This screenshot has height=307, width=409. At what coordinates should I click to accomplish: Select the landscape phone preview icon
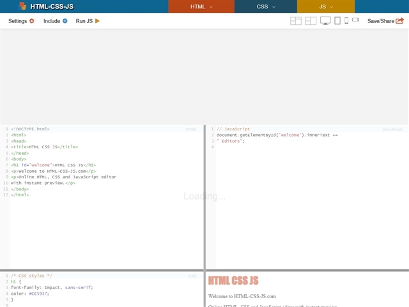[x=355, y=20]
